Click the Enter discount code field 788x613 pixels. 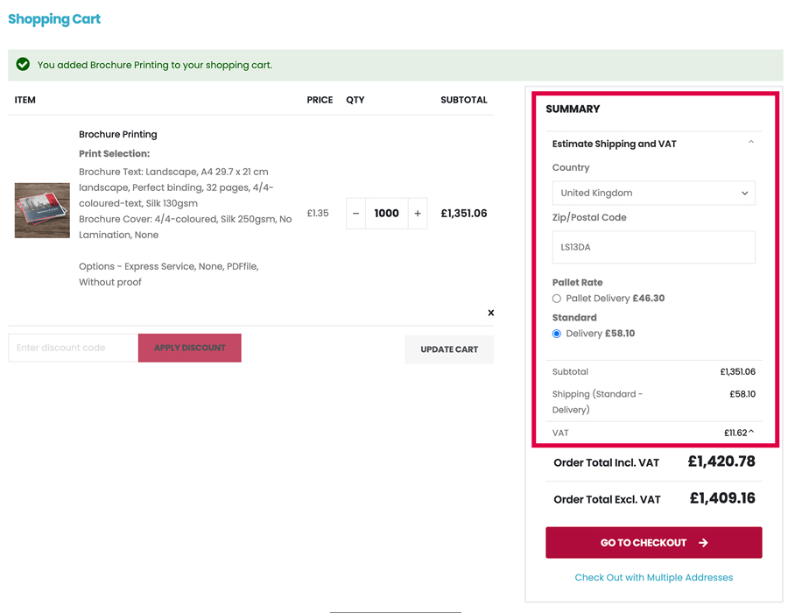(72, 348)
